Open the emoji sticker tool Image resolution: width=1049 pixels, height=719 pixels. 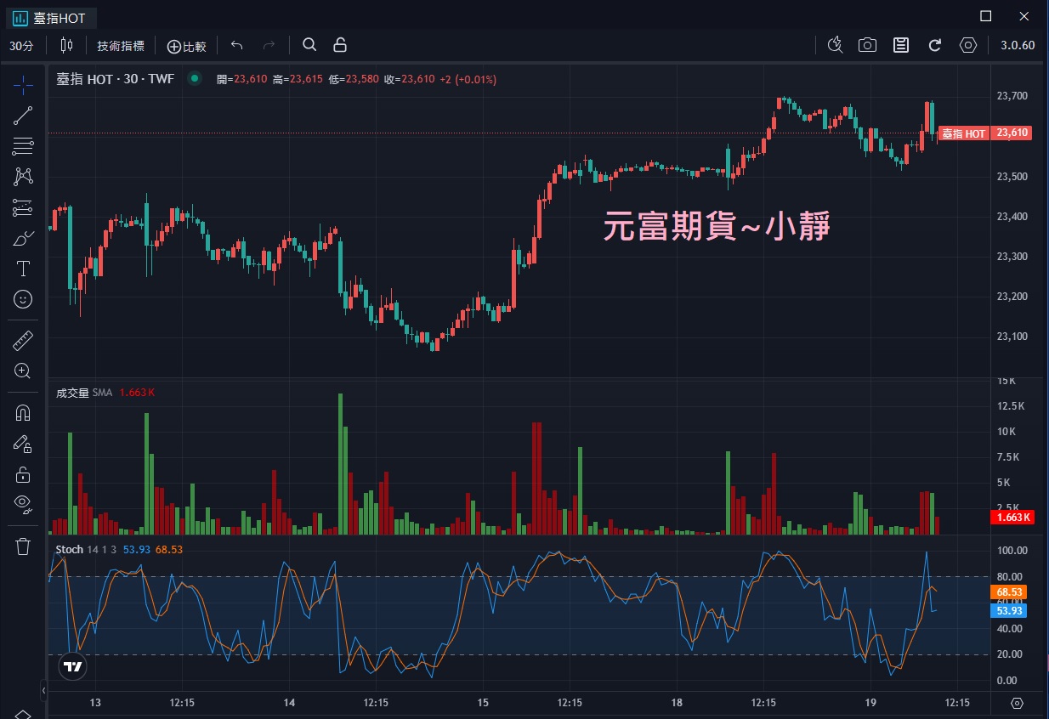pos(23,298)
